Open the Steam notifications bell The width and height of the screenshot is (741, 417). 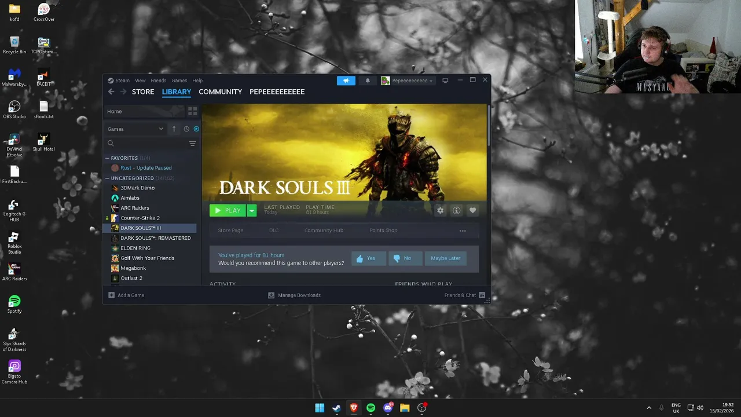(368, 81)
